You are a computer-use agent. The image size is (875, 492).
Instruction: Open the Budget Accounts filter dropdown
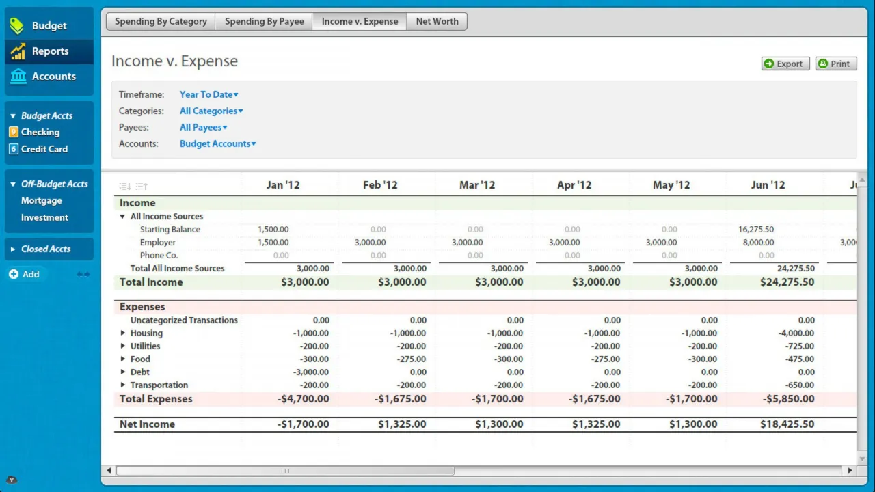point(217,144)
